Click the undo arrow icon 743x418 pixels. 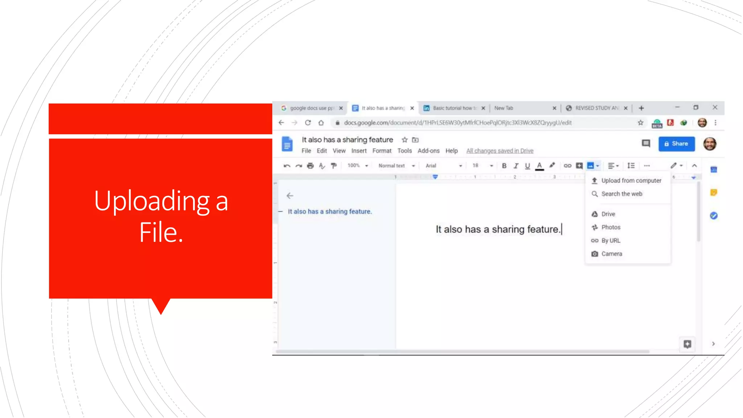pyautogui.click(x=287, y=166)
